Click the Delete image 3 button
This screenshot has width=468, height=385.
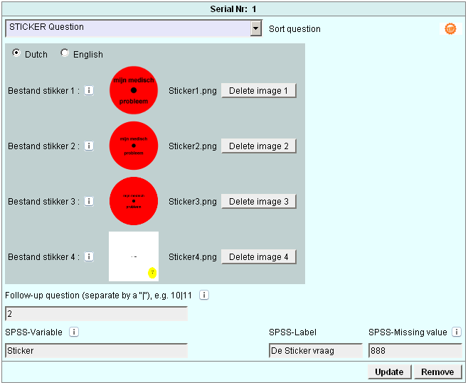click(258, 202)
